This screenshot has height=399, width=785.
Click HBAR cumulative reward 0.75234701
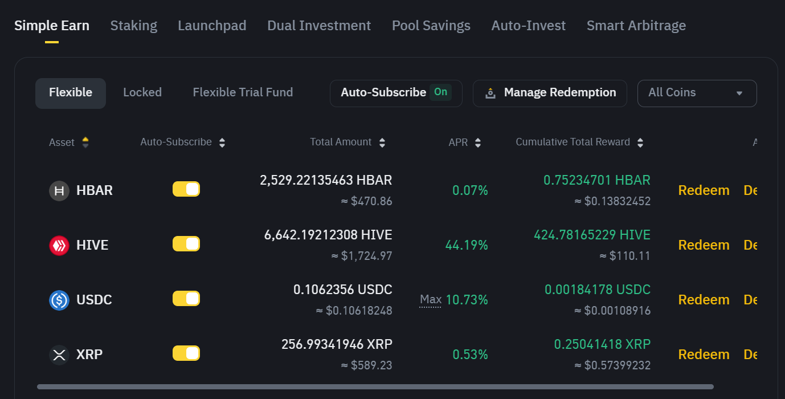click(597, 180)
